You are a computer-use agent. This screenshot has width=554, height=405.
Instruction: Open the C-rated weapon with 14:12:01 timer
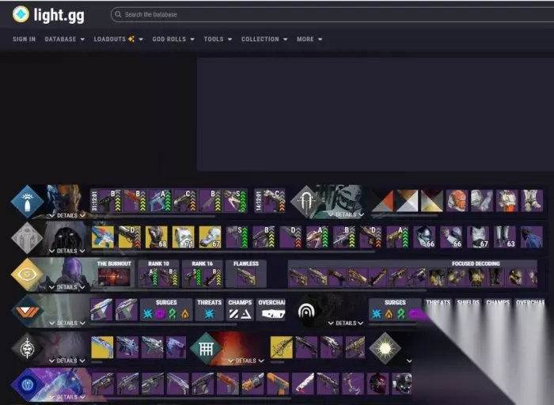(x=274, y=201)
